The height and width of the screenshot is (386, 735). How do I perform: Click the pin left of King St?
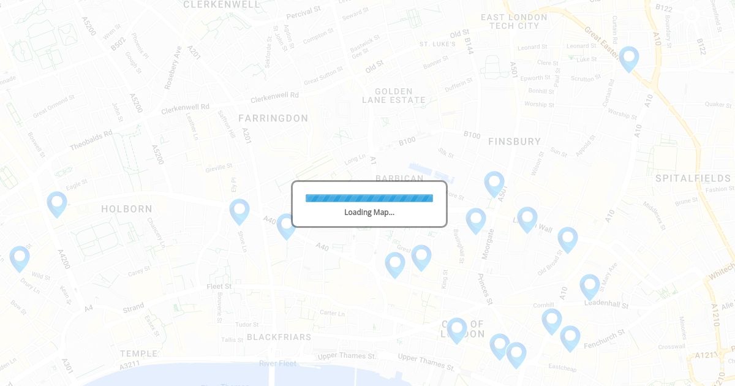point(421,257)
